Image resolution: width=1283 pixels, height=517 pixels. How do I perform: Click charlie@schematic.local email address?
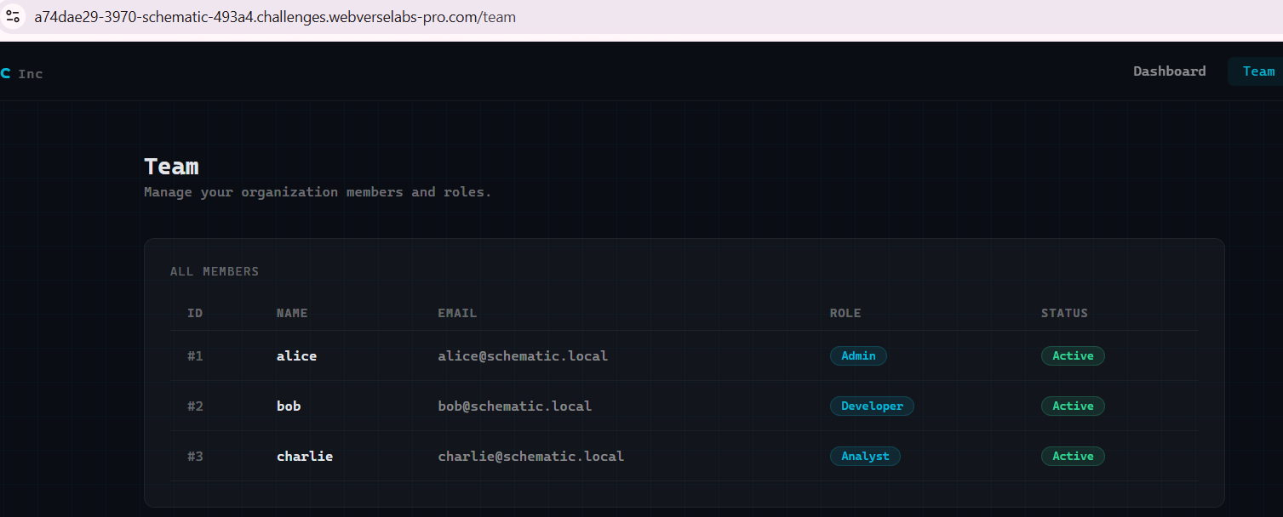(x=530, y=457)
